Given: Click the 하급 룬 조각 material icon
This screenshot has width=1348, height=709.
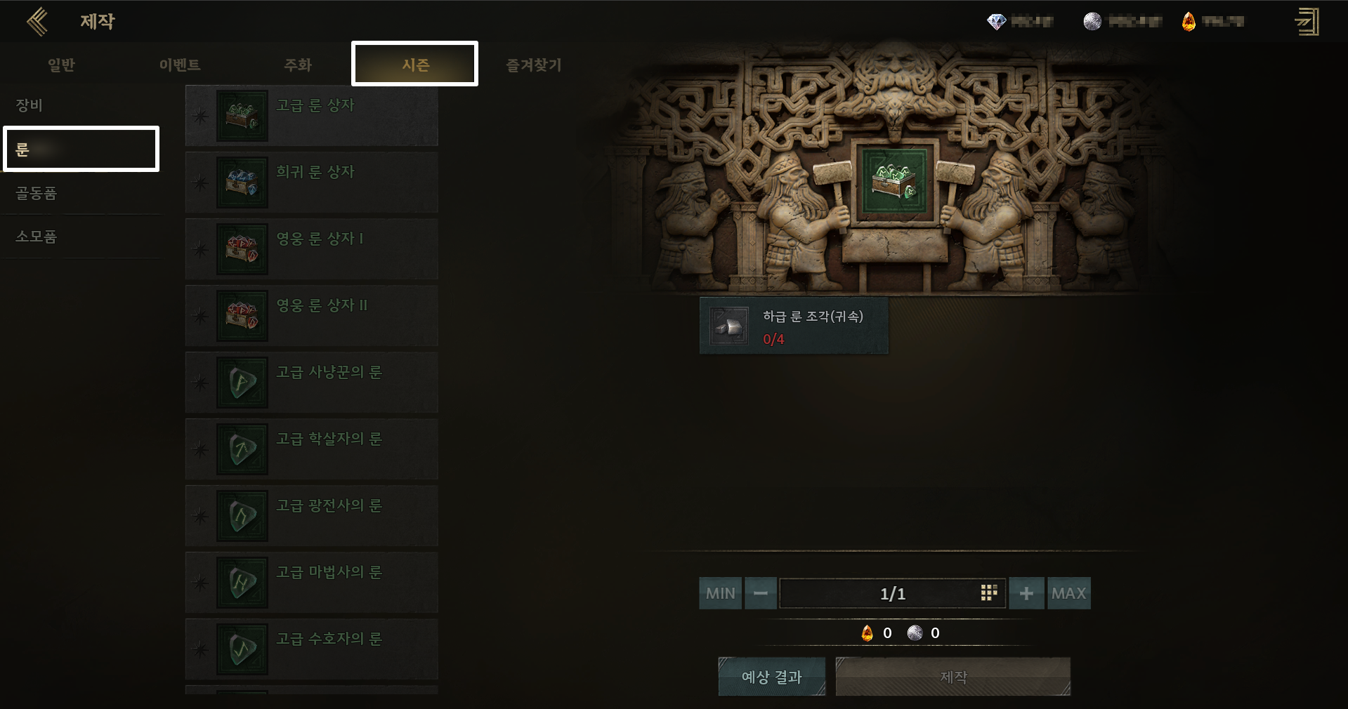Looking at the screenshot, I should click(x=729, y=326).
